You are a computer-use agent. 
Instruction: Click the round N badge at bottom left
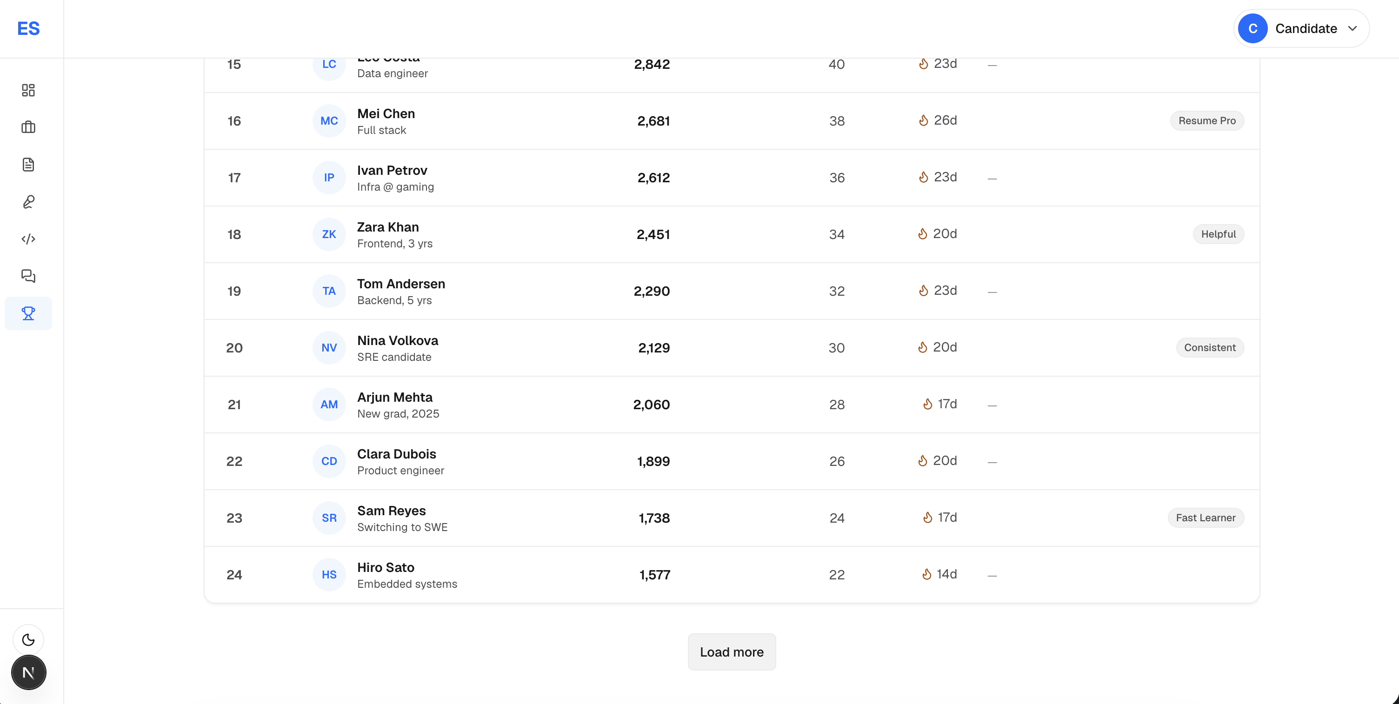point(28,673)
